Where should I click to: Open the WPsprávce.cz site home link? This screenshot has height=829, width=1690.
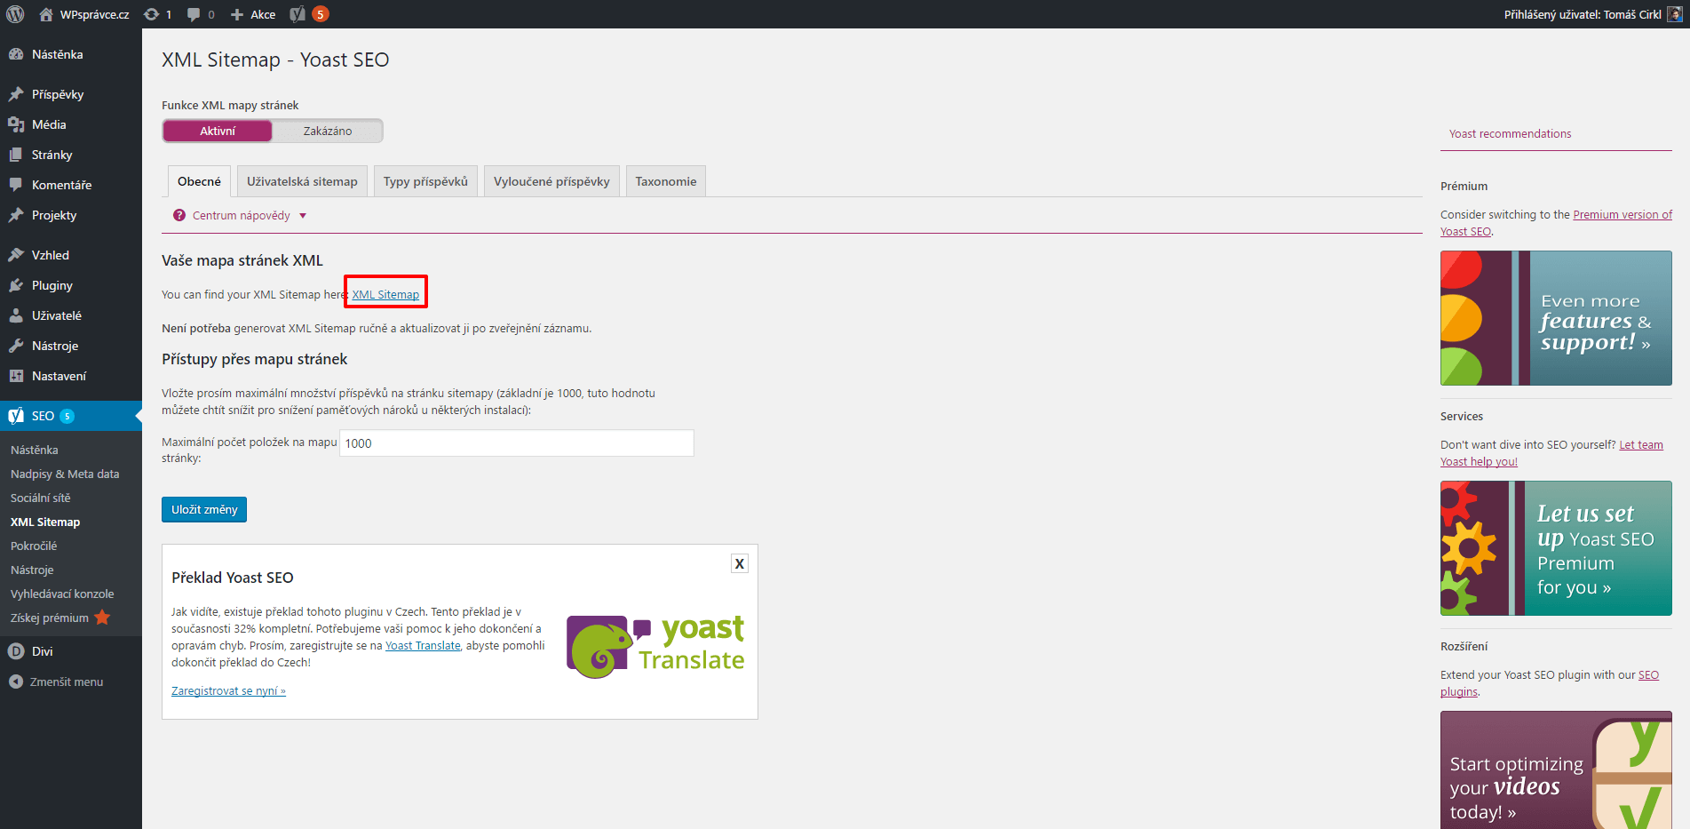84,14
